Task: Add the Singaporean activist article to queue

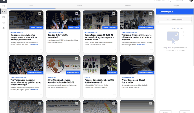Action: pyautogui.click(x=40, y=13)
